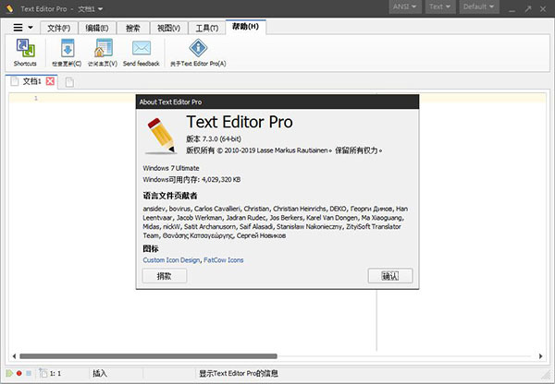Open the visit homepage (V) icon
Screen dimensions: 555x384
(103, 53)
